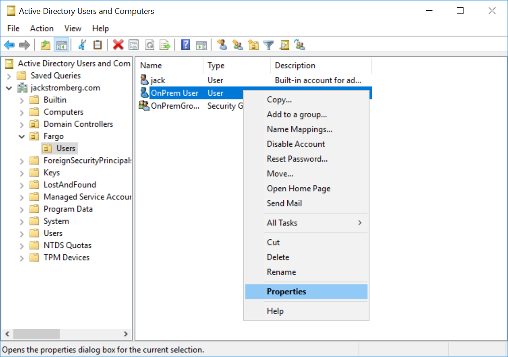Image resolution: width=508 pixels, height=357 pixels.
Task: Click the user icon beside jack
Action: click(144, 80)
